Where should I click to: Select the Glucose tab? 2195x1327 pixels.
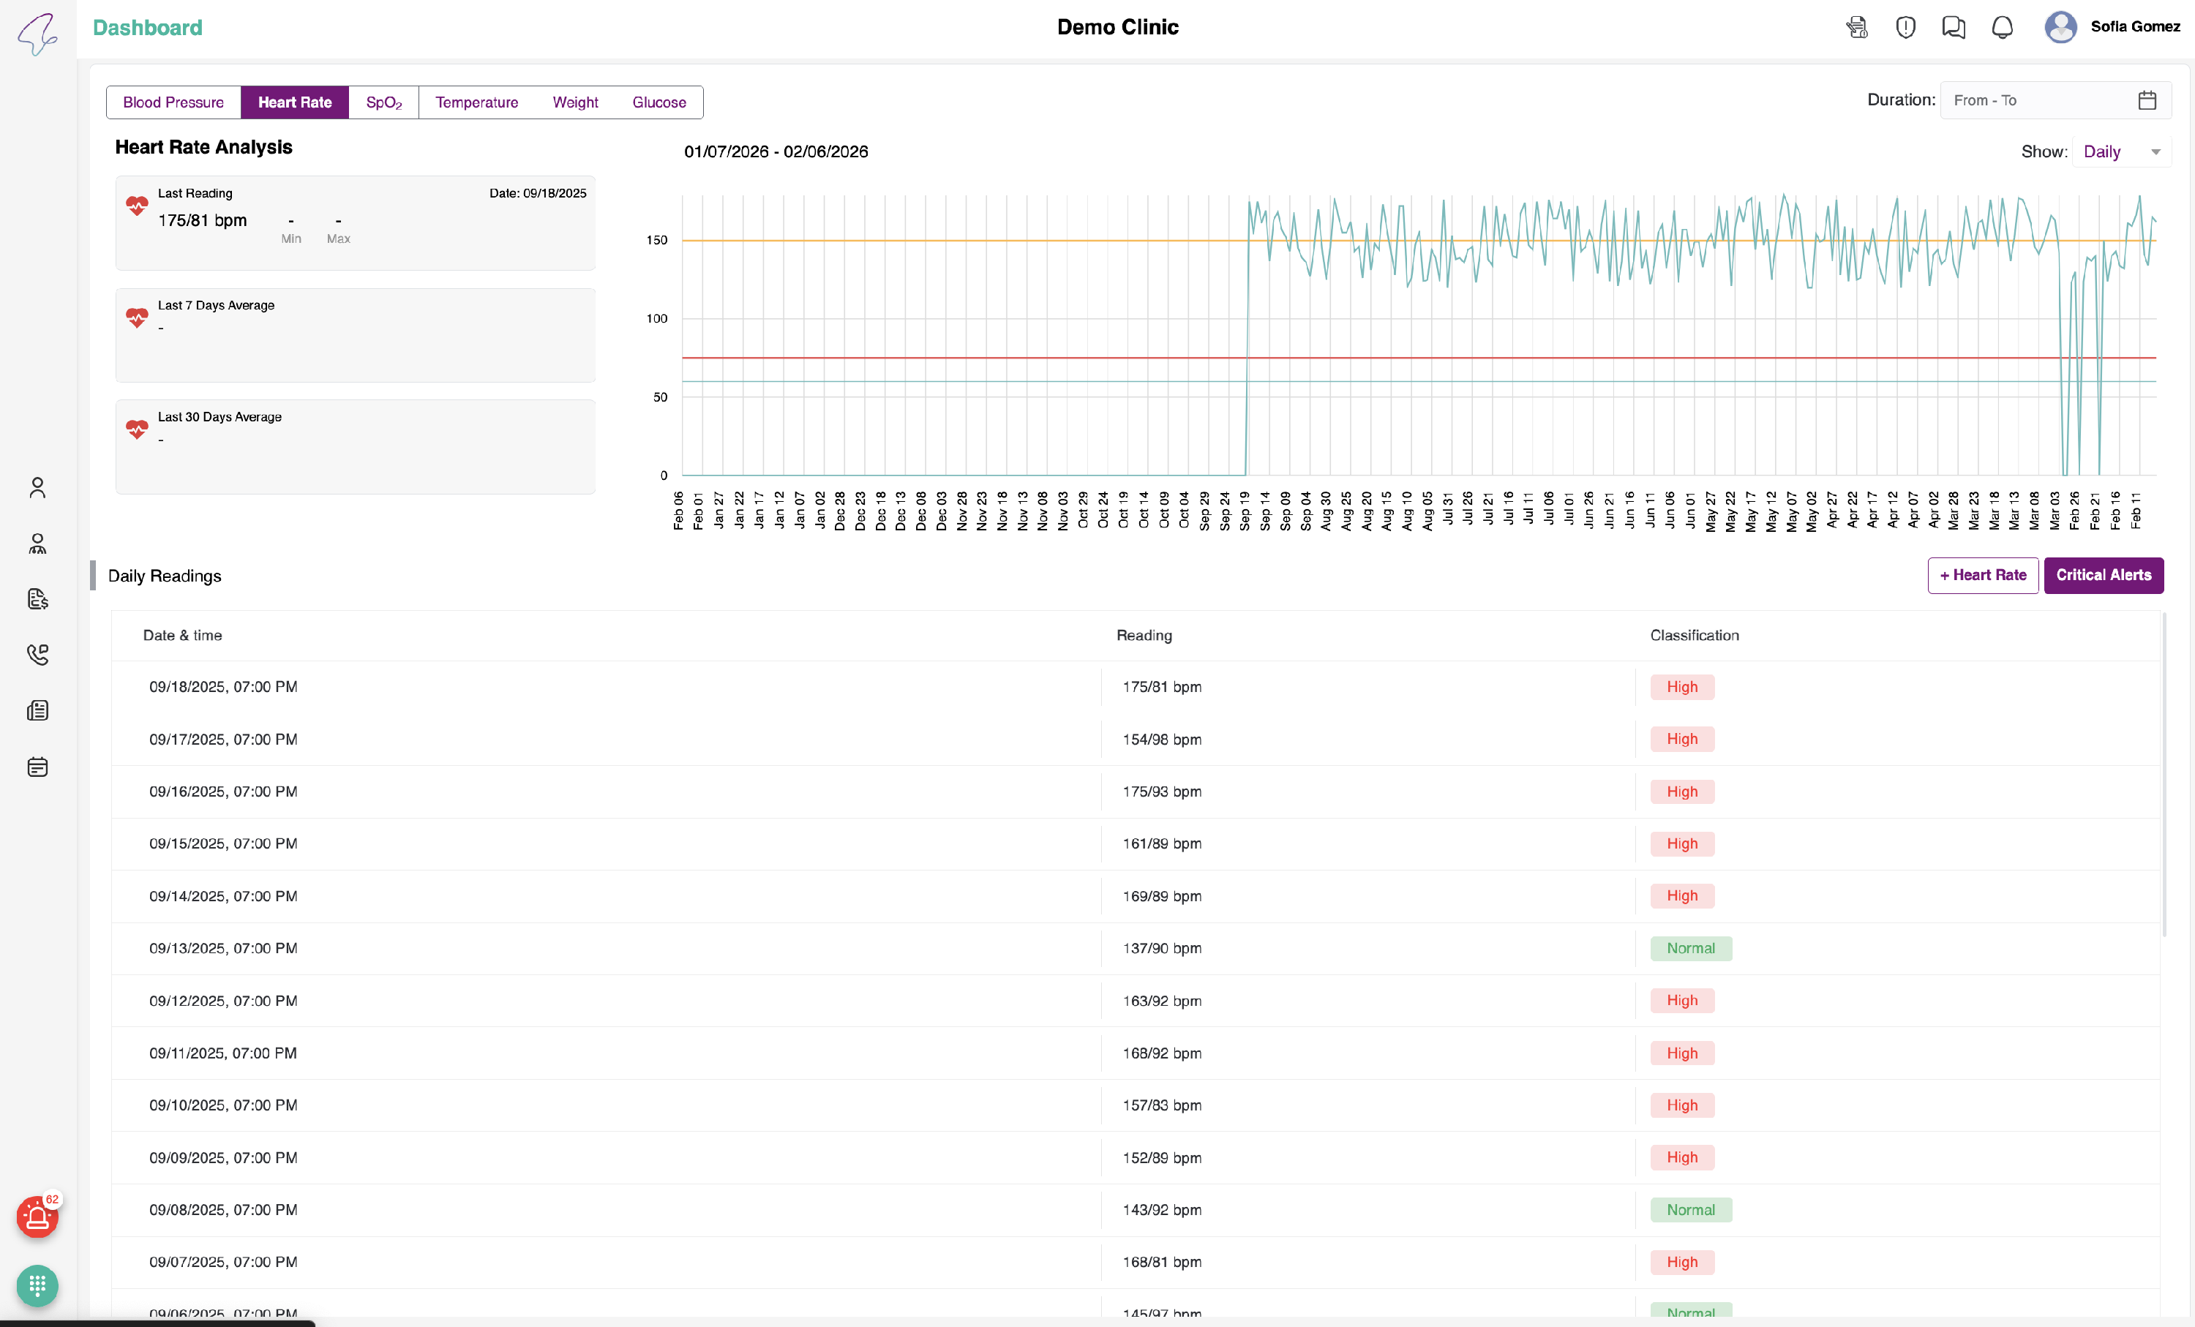pyautogui.click(x=658, y=102)
